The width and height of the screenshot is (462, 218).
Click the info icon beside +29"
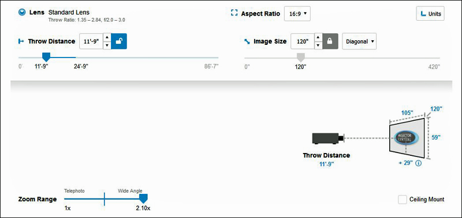(418, 163)
